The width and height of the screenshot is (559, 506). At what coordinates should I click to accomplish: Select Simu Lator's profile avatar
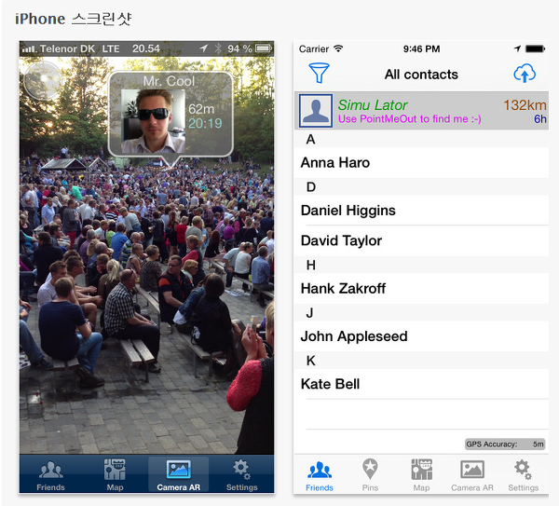tap(316, 111)
